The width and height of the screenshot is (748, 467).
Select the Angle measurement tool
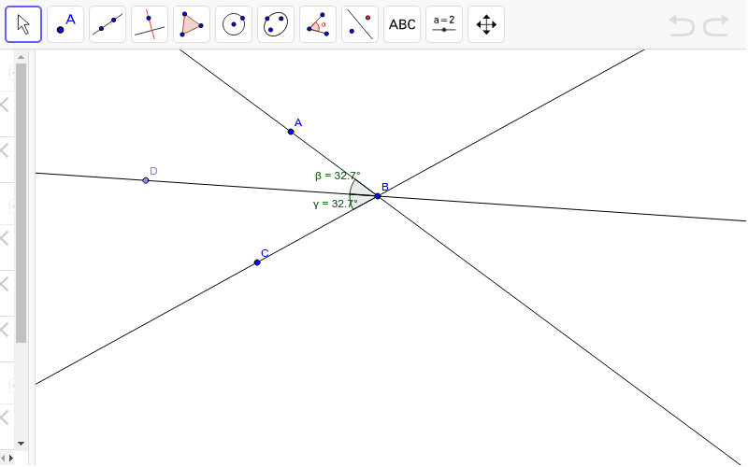[318, 24]
